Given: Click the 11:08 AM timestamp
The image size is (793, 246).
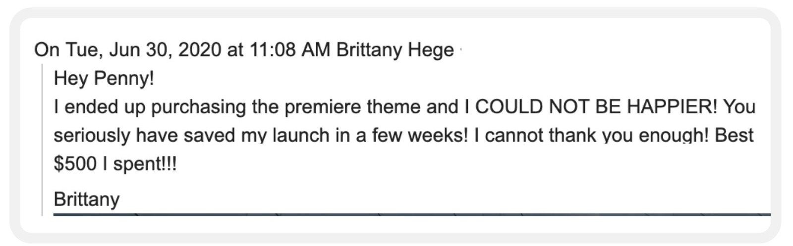Looking at the screenshot, I should click(290, 49).
